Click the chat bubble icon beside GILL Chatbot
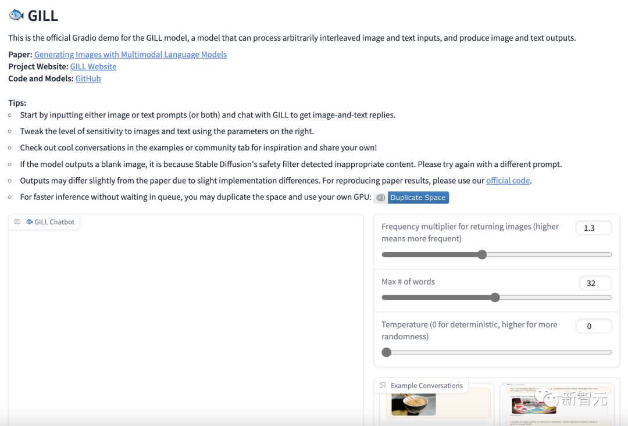This screenshot has height=426, width=628. (17, 222)
